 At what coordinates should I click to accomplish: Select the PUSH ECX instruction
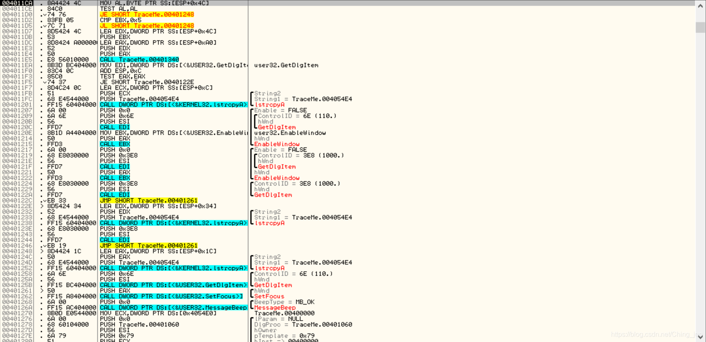(115, 93)
